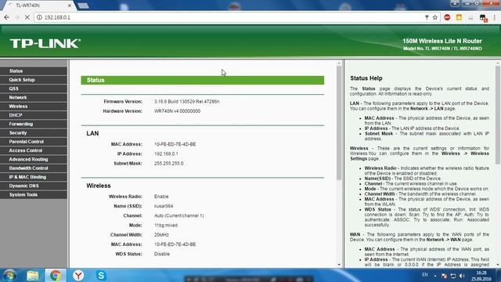Click the browser back arrow
This screenshot has width=501, height=282.
7,17
